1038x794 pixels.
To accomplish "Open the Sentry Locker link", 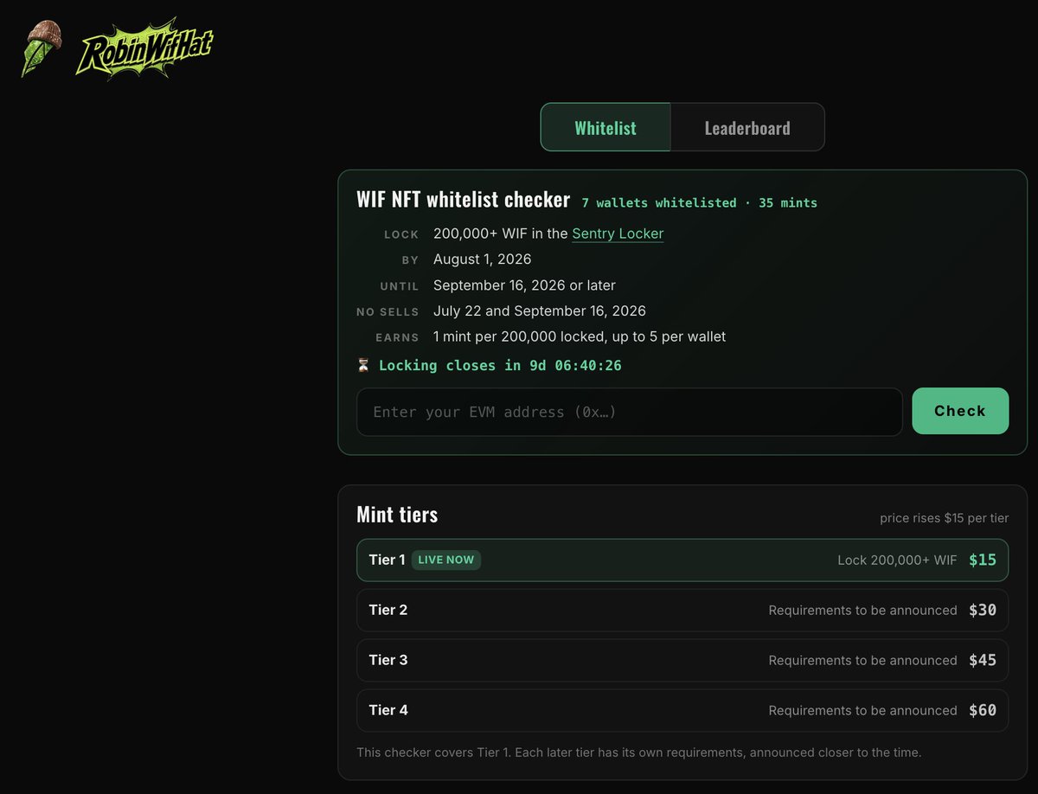I will pyautogui.click(x=618, y=234).
